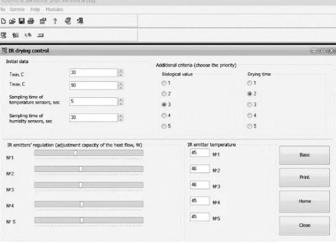Click the properties icon beside the printer
Image resolution: width=336 pixels, height=244 pixels.
[x=43, y=21]
